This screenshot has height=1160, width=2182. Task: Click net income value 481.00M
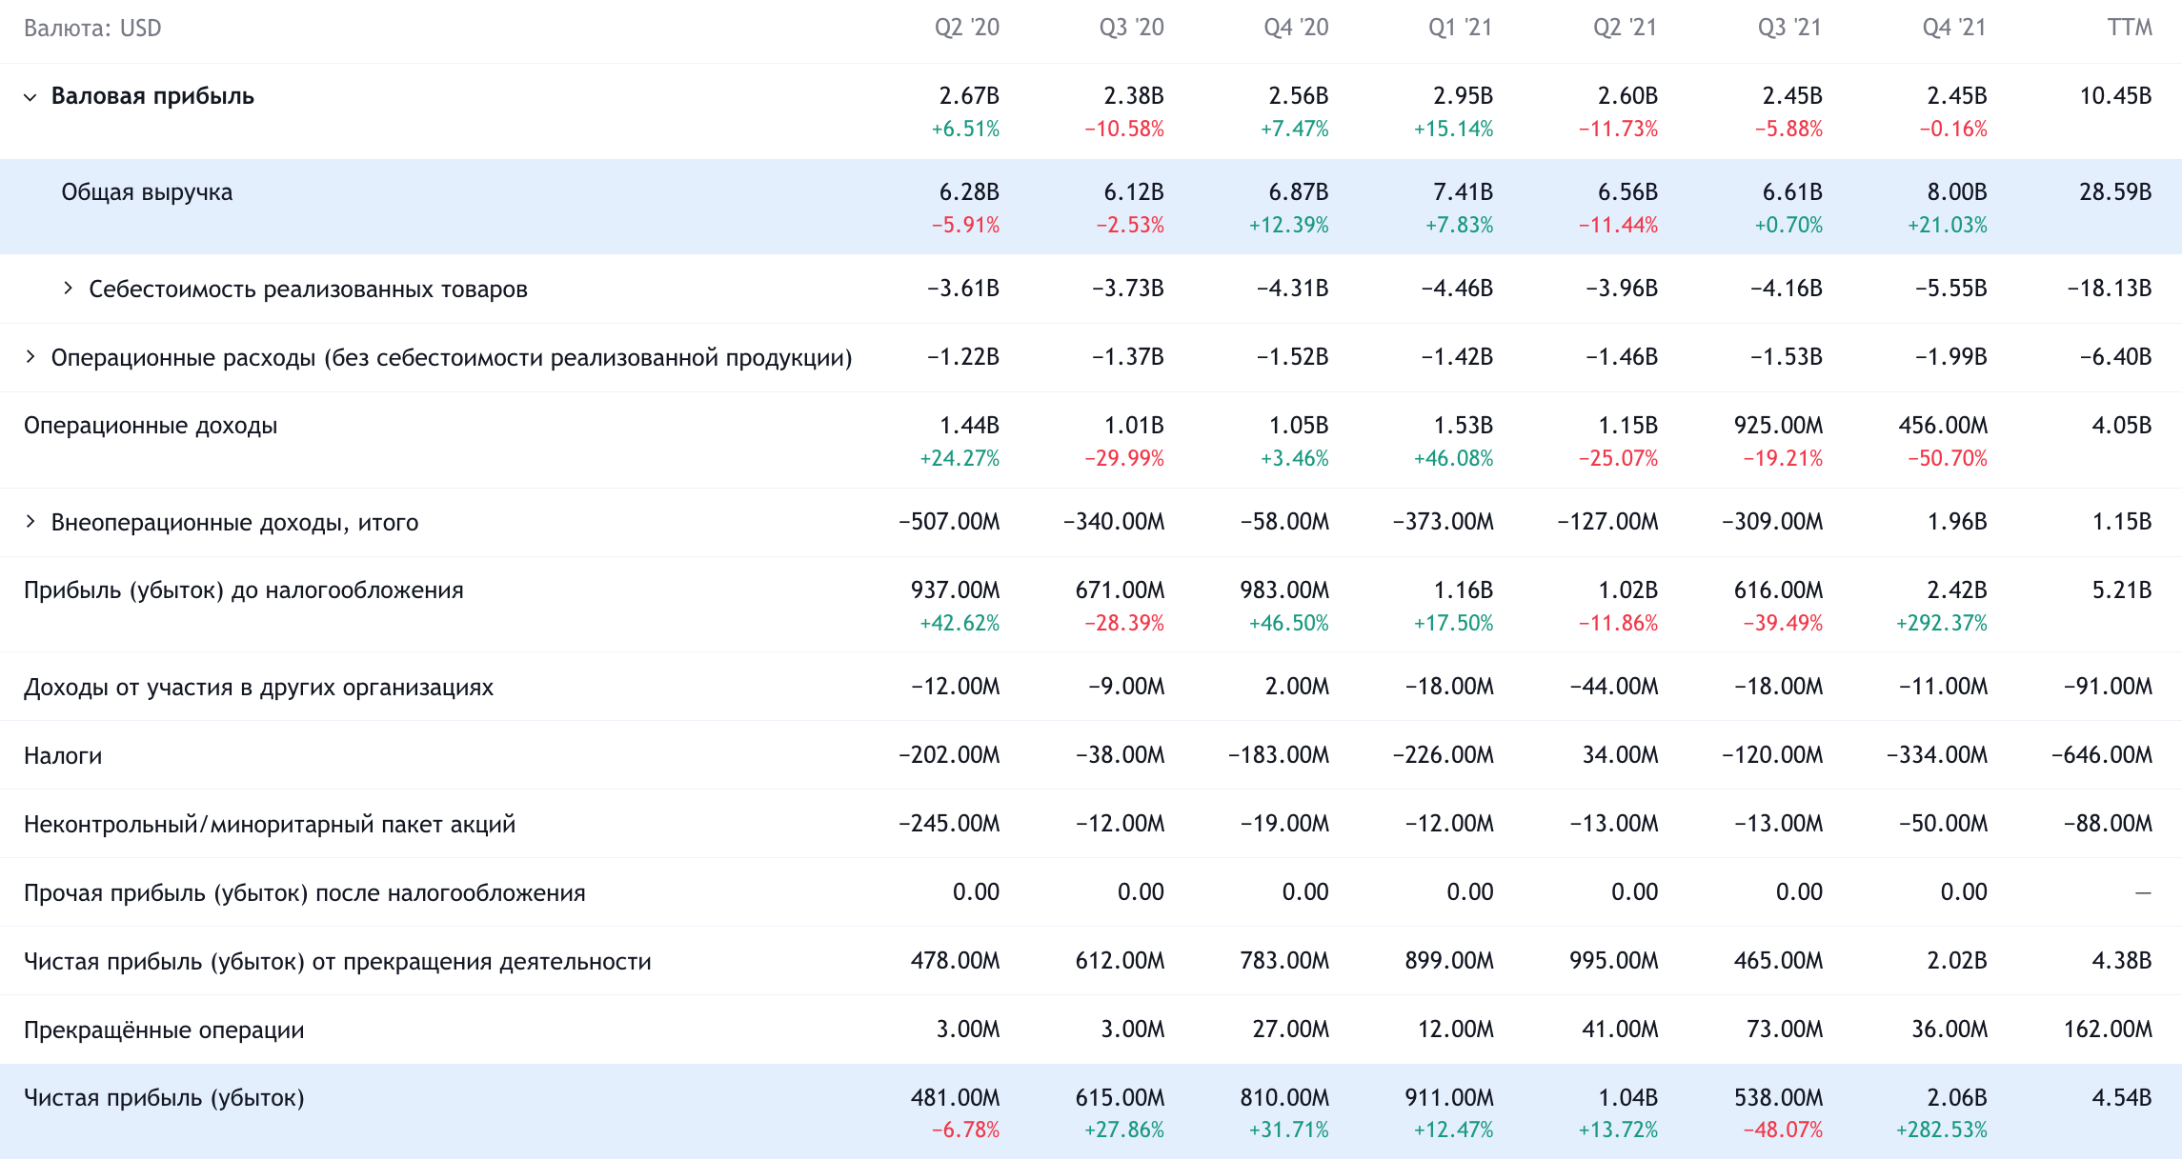pos(955,1098)
